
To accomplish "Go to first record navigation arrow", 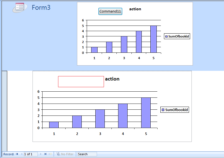I will point(17,154).
